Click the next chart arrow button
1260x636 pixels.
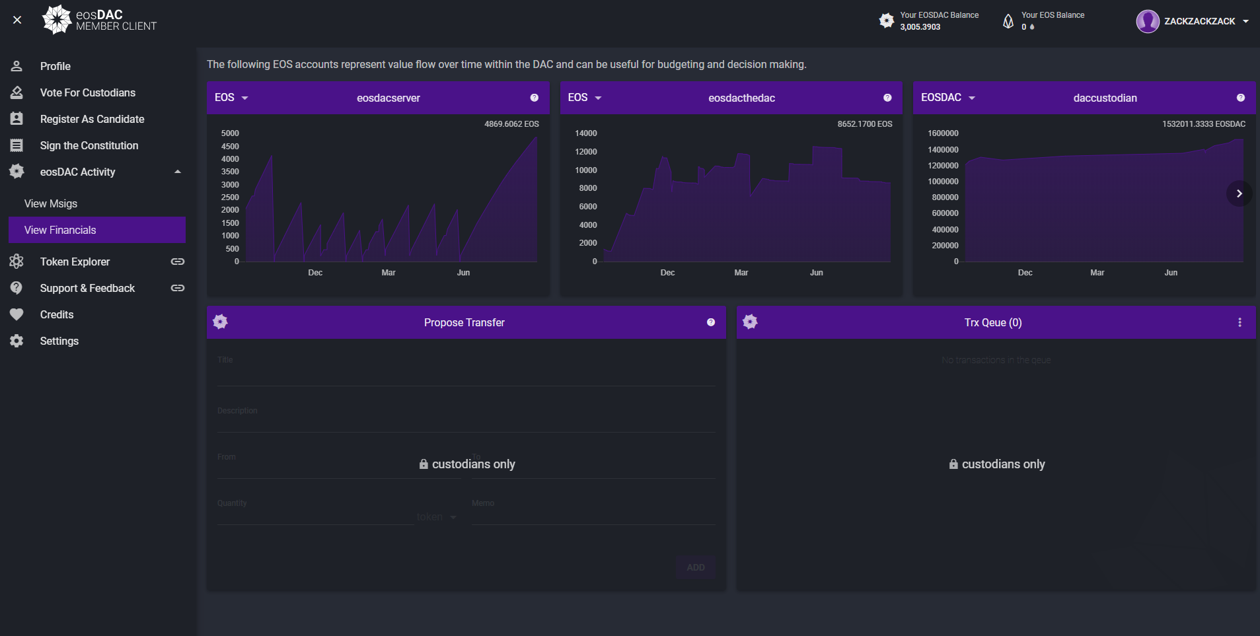[1240, 194]
